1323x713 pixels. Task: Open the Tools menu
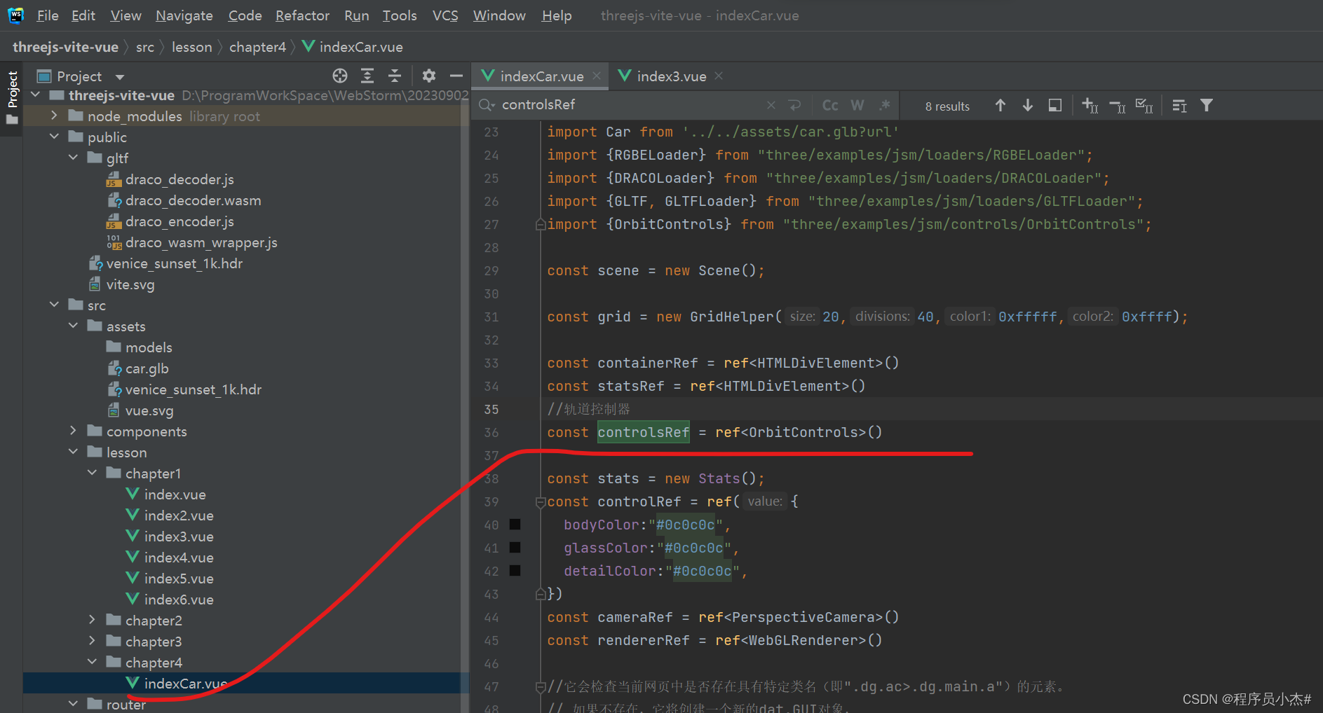click(400, 15)
